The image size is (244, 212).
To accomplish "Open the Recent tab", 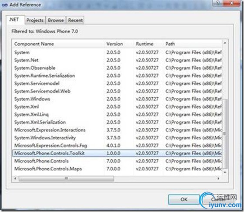I will pos(75,21).
